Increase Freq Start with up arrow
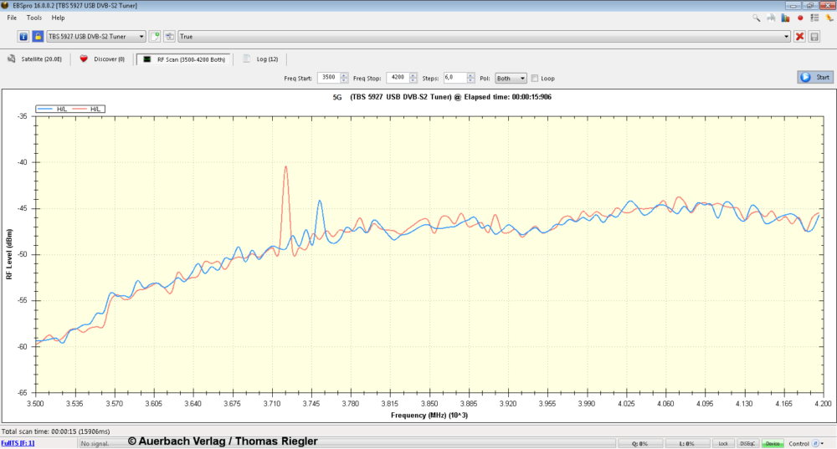The height and width of the screenshot is (449, 837). tap(344, 75)
